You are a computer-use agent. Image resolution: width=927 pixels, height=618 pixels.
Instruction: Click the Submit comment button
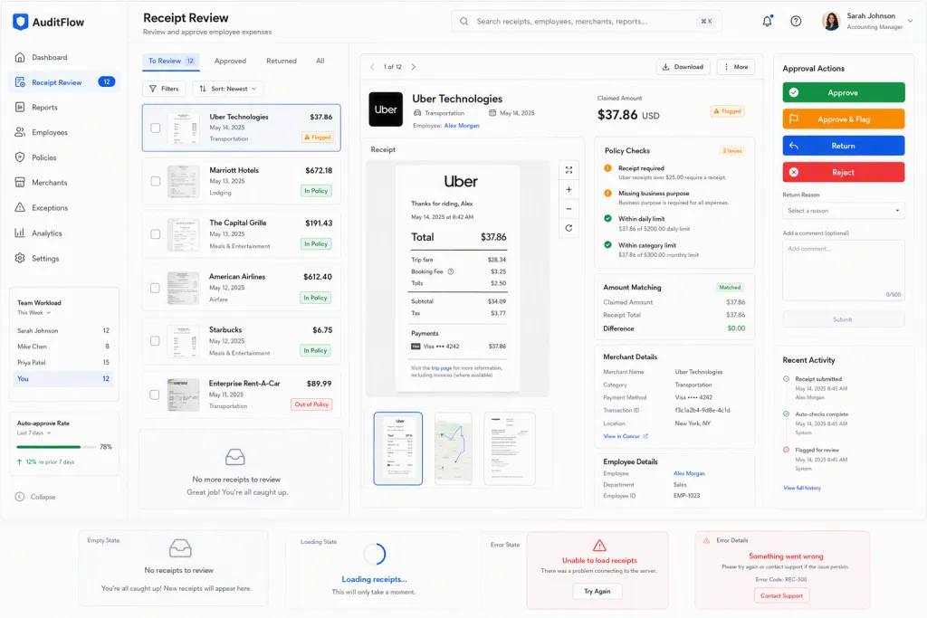click(x=843, y=319)
